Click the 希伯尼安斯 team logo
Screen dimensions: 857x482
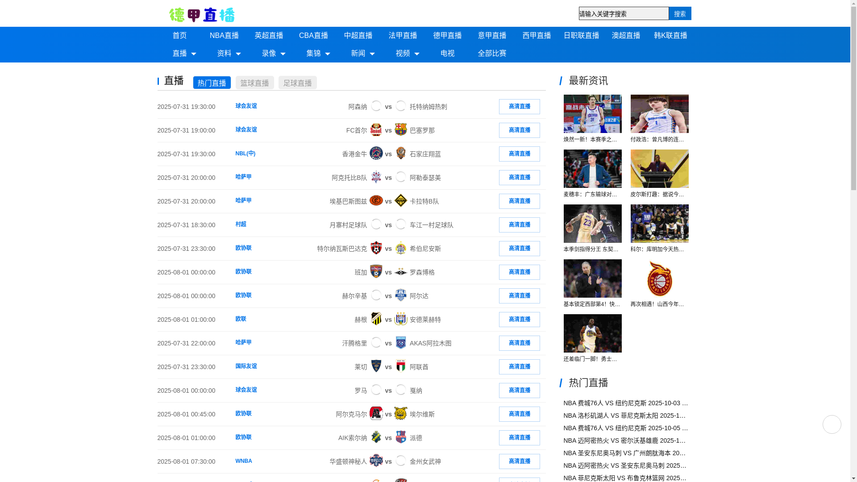coord(401,248)
